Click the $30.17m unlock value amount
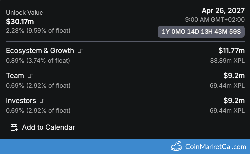250x154 pixels. [x=20, y=22]
